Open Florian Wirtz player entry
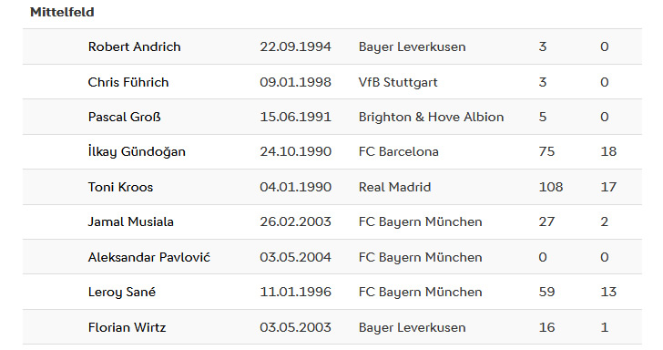The image size is (663, 350). (x=127, y=327)
